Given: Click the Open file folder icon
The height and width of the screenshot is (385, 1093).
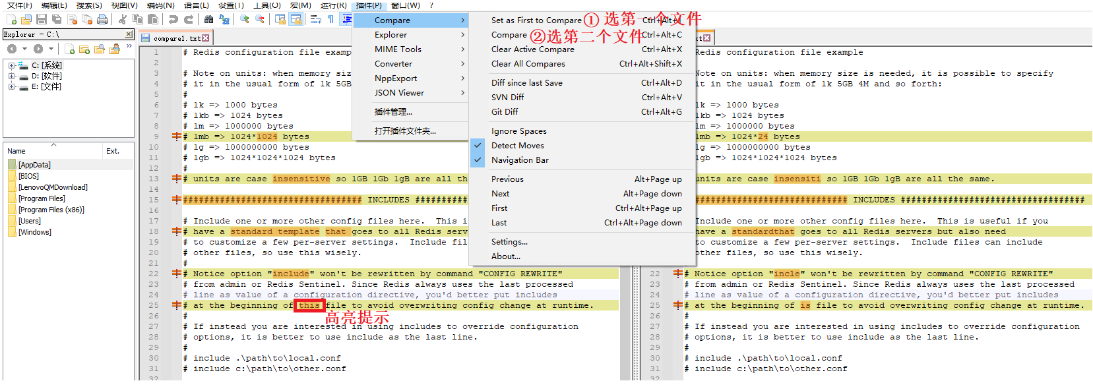Looking at the screenshot, I should click(x=26, y=19).
